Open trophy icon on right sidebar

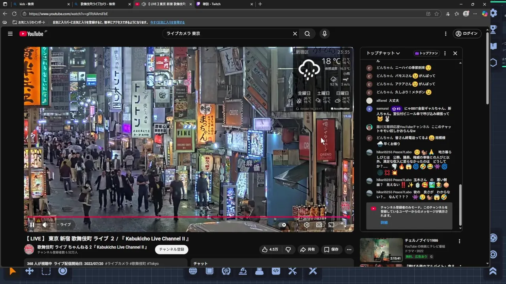[493, 29]
